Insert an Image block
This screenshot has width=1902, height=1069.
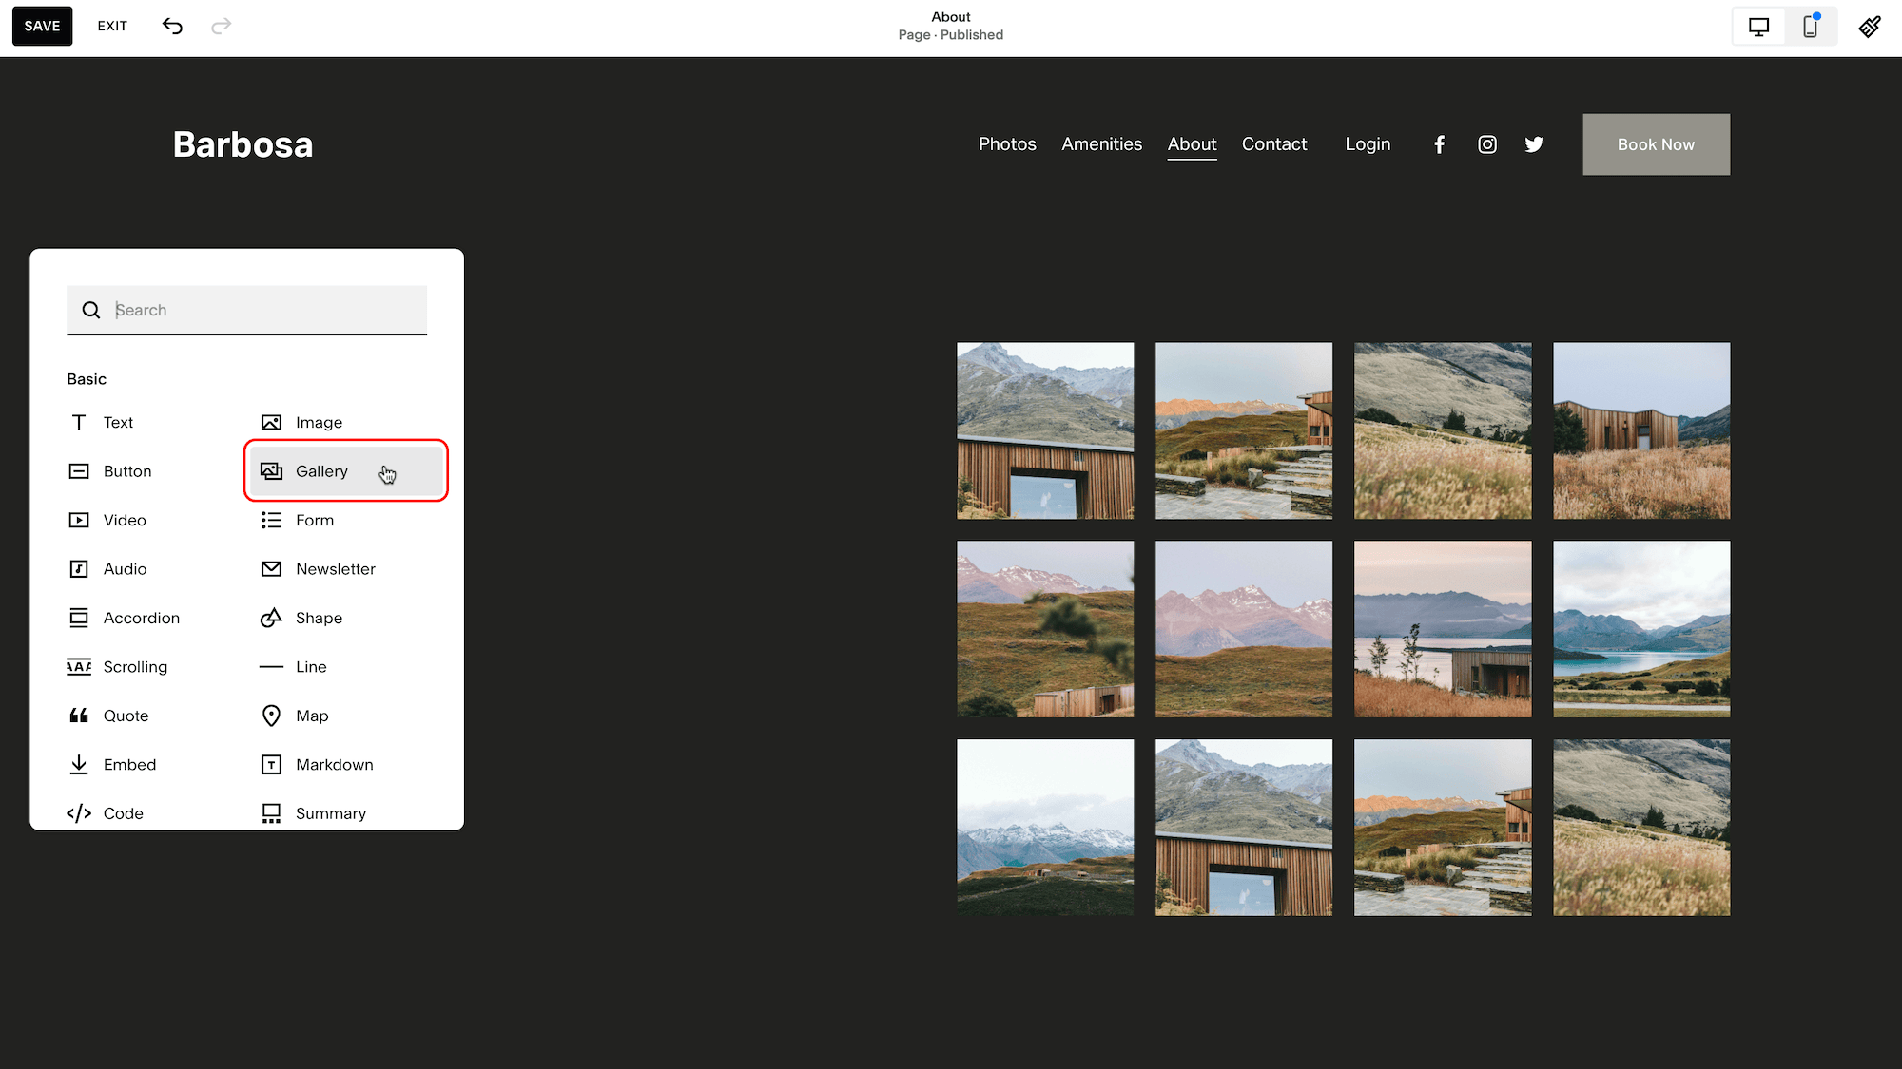pos(320,422)
